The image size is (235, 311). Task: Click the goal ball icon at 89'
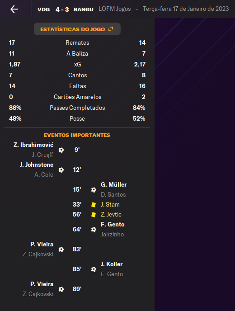(61, 289)
